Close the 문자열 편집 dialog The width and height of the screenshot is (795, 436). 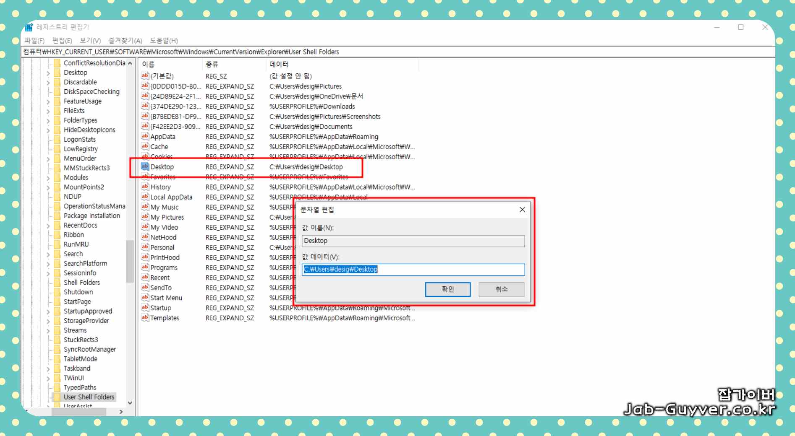[522, 210]
